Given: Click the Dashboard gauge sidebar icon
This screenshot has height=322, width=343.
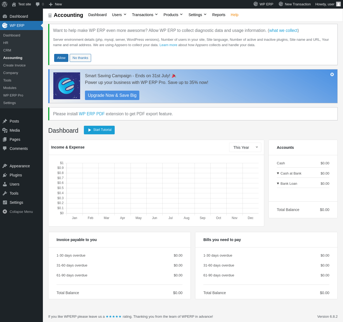Looking at the screenshot, I should pyautogui.click(x=5, y=16).
